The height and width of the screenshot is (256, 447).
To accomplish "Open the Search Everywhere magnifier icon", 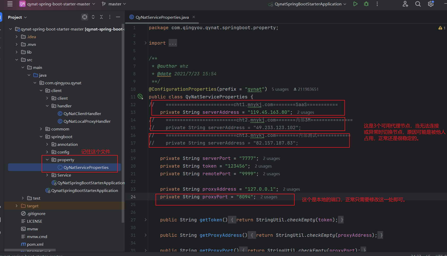I will [x=418, y=4].
